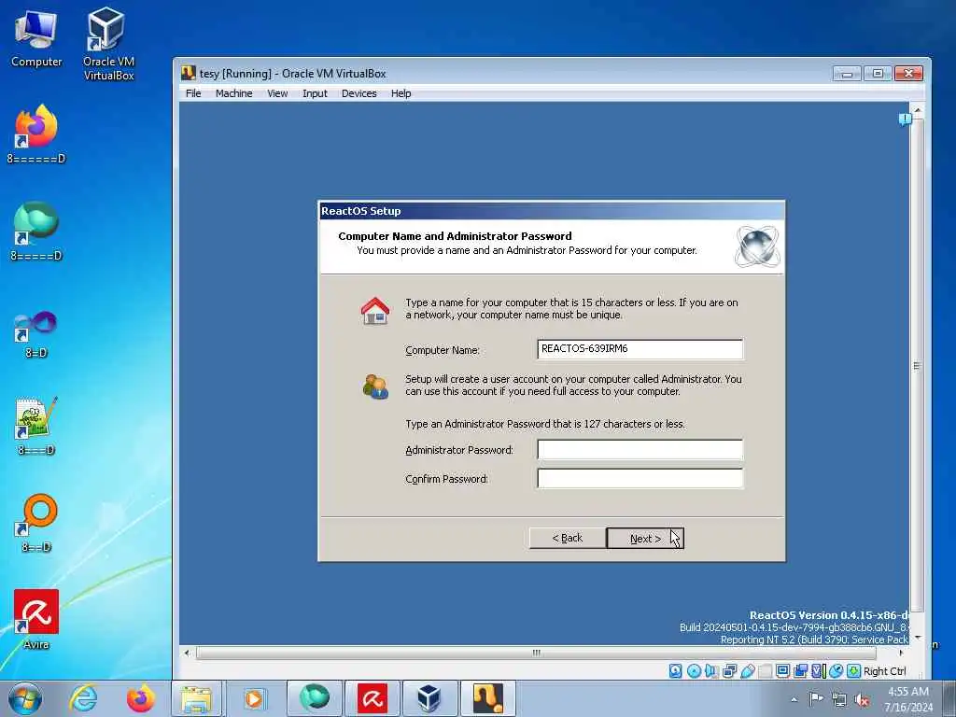
Task: Open the Machine menu
Action: [x=233, y=93]
